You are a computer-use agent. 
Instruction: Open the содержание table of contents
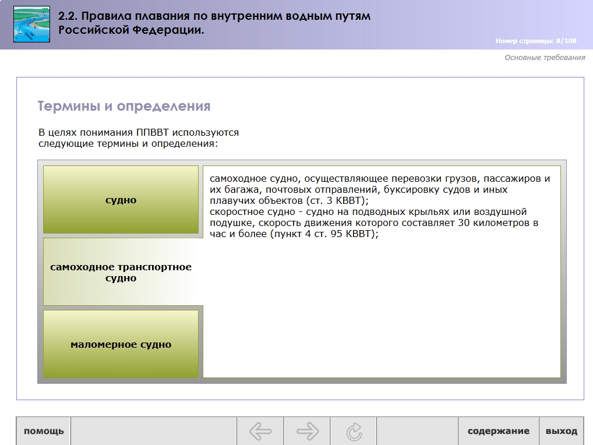(498, 431)
